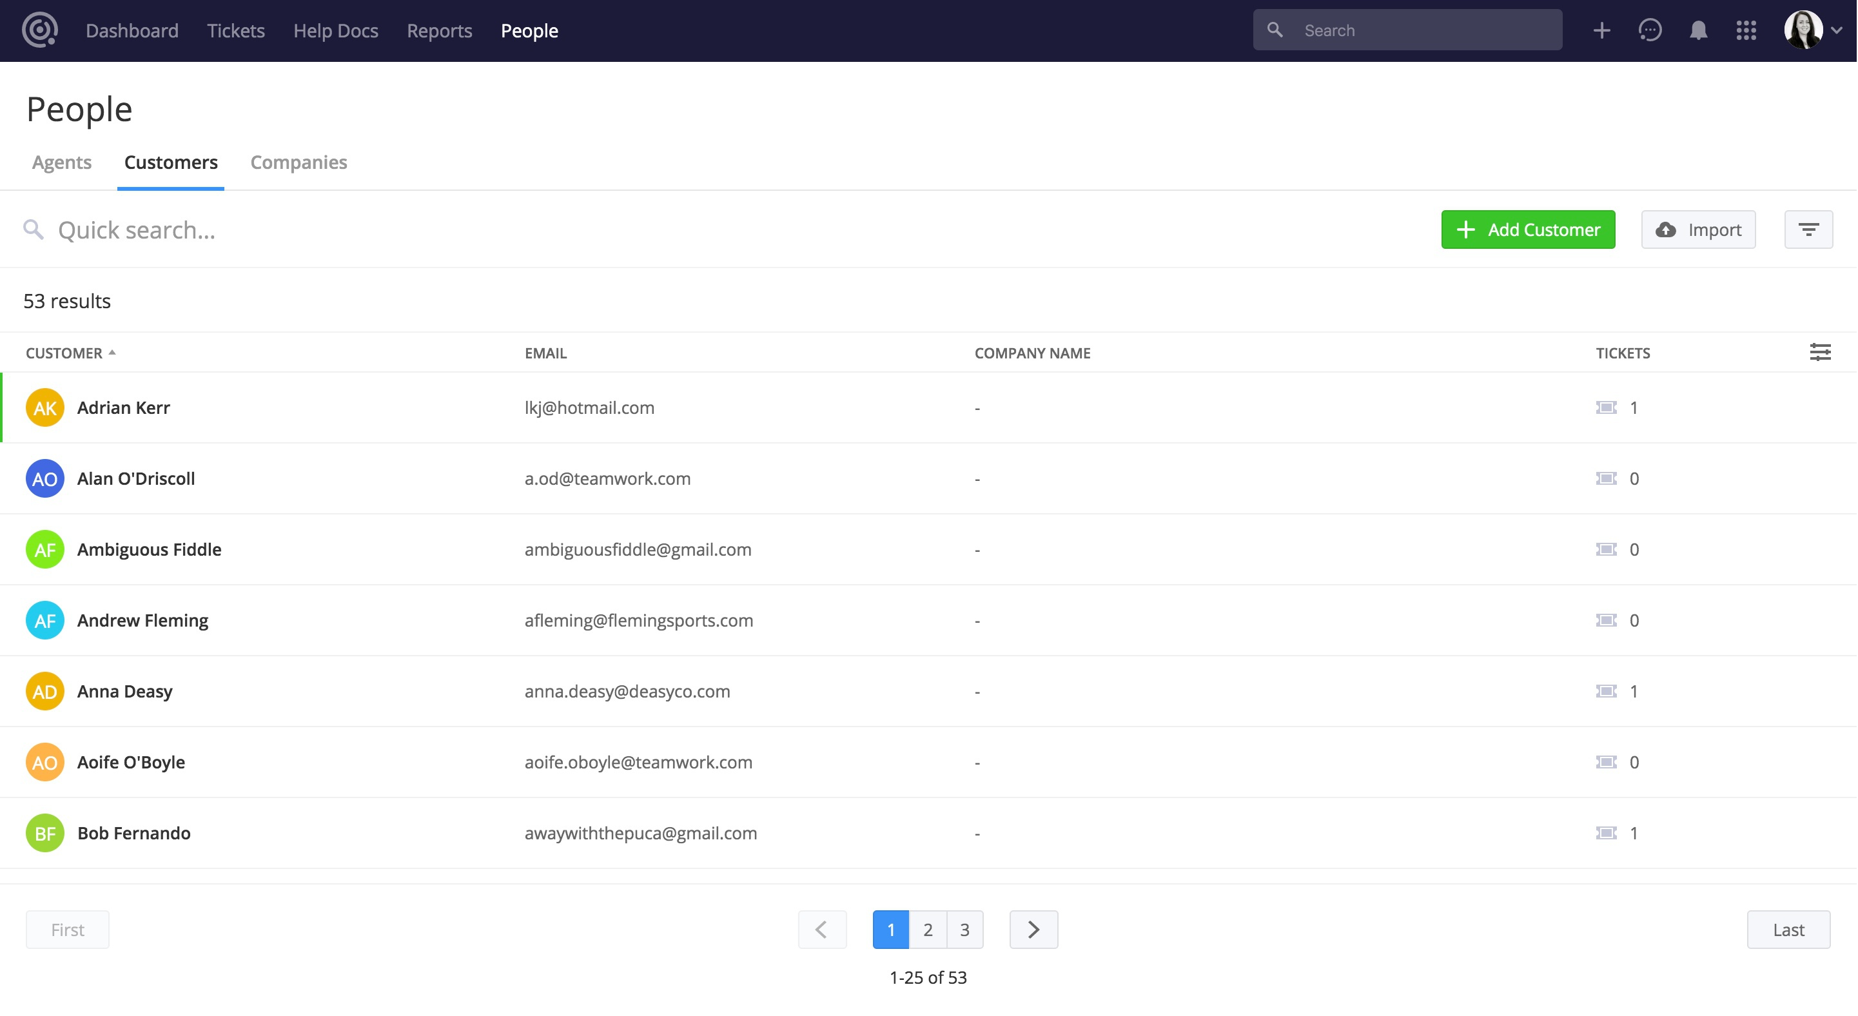The width and height of the screenshot is (1858, 1016).
Task: Open the notifications bell
Action: (1698, 30)
